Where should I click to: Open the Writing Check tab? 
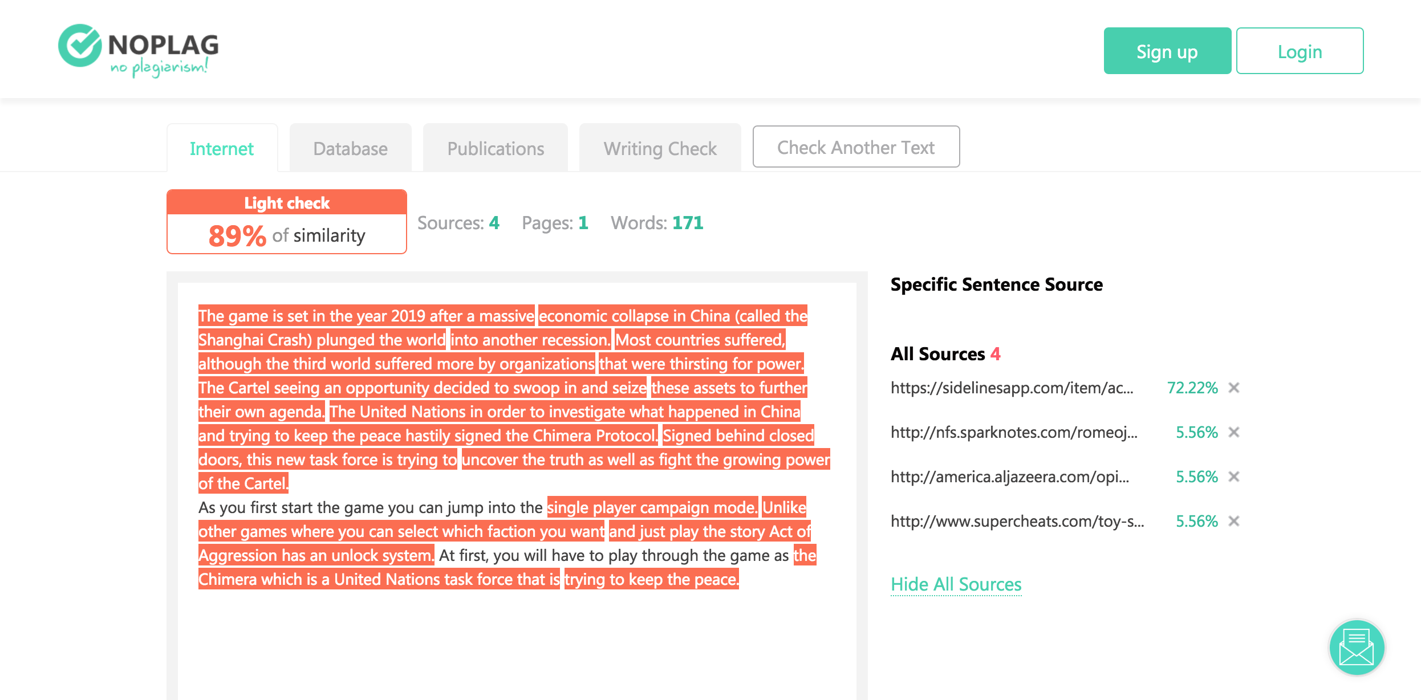pyautogui.click(x=660, y=148)
